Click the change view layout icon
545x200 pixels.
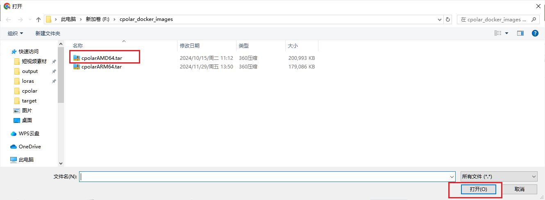point(498,33)
